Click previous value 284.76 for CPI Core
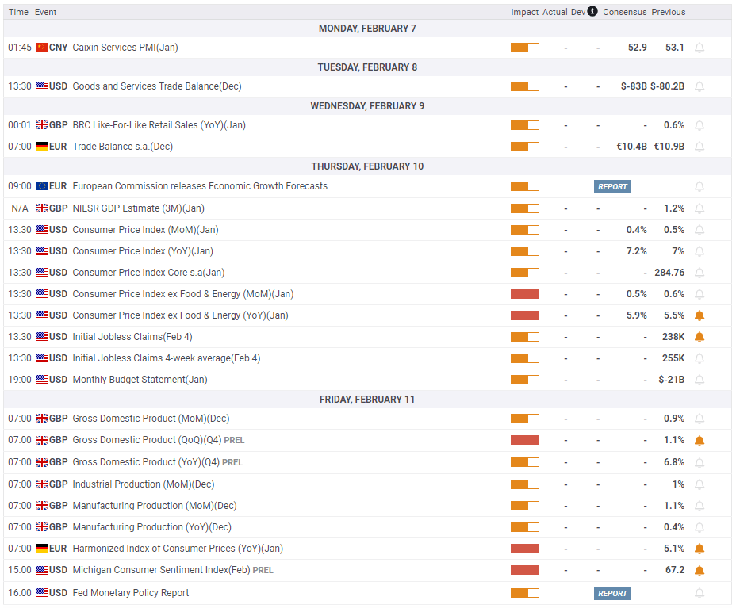Screen dimensions: 736x608 tap(669, 273)
